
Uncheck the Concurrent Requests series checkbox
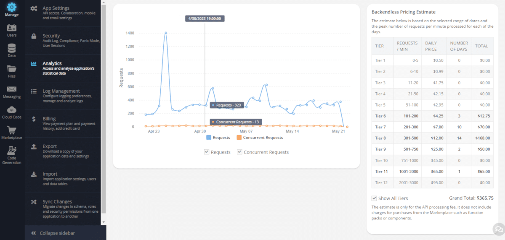tap(239, 152)
